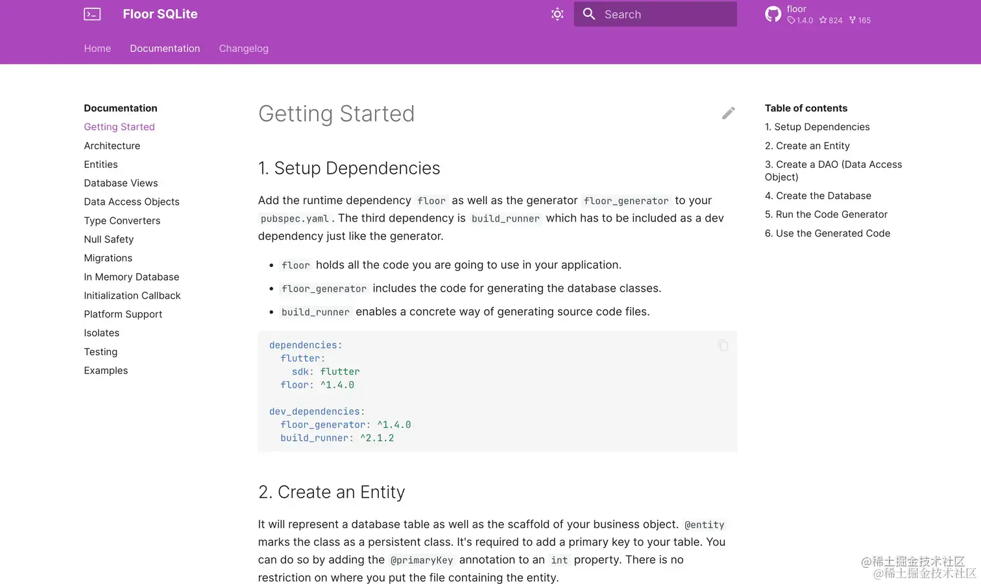
Task: Click the Floor SQLite site title
Action: (160, 14)
